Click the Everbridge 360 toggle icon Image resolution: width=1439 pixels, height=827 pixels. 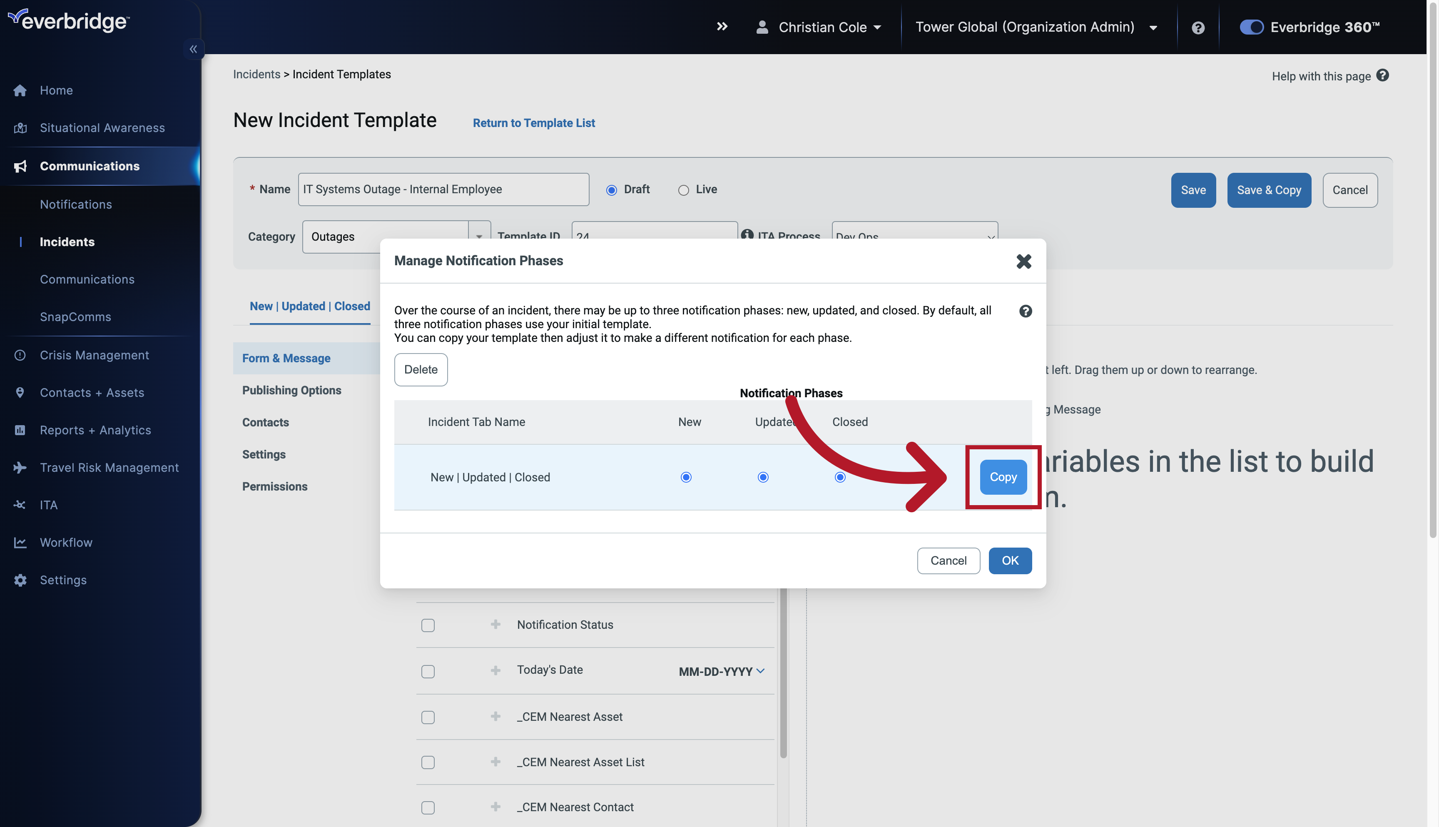pyautogui.click(x=1251, y=27)
